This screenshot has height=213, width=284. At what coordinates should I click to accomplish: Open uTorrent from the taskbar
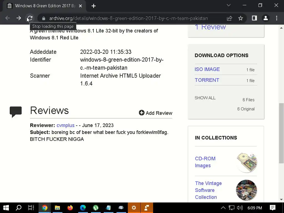pos(96,208)
